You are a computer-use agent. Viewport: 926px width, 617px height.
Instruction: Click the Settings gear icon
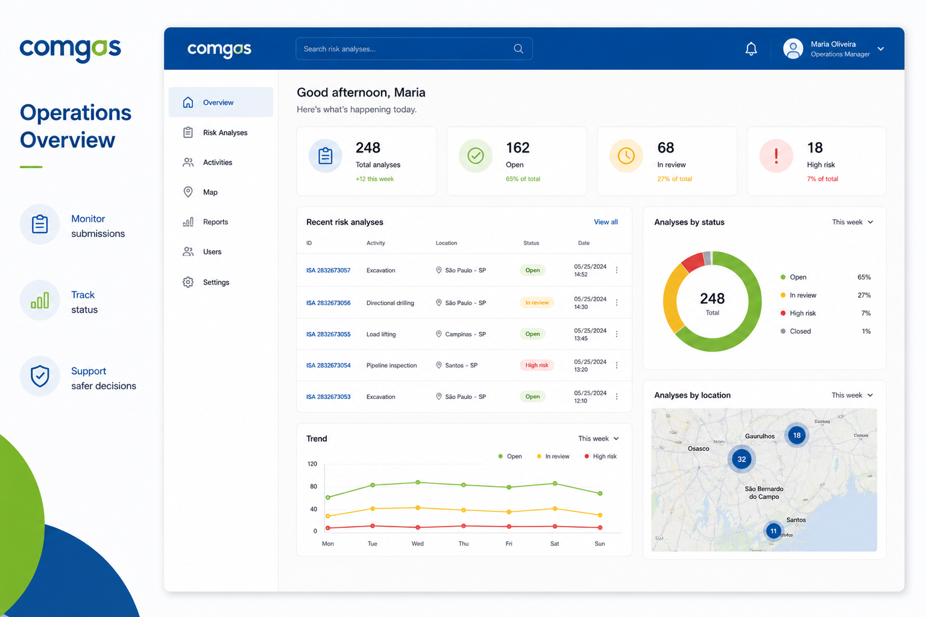(188, 282)
